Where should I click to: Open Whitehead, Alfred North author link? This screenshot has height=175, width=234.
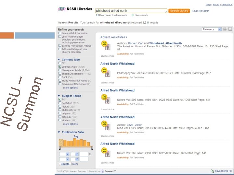165,43
